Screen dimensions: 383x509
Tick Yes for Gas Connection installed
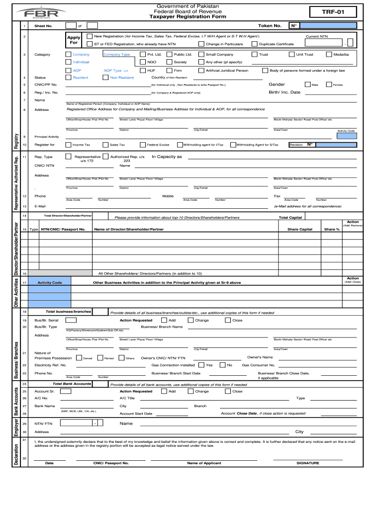tap(201, 365)
